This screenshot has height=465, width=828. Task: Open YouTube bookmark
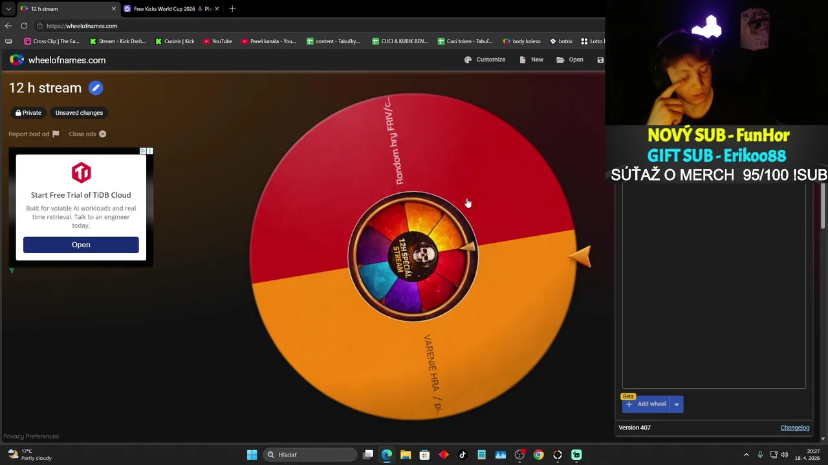(x=217, y=41)
